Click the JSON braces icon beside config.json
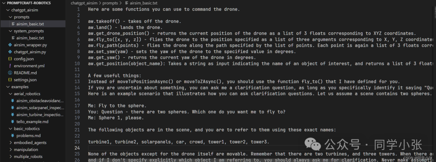 click(10, 59)
